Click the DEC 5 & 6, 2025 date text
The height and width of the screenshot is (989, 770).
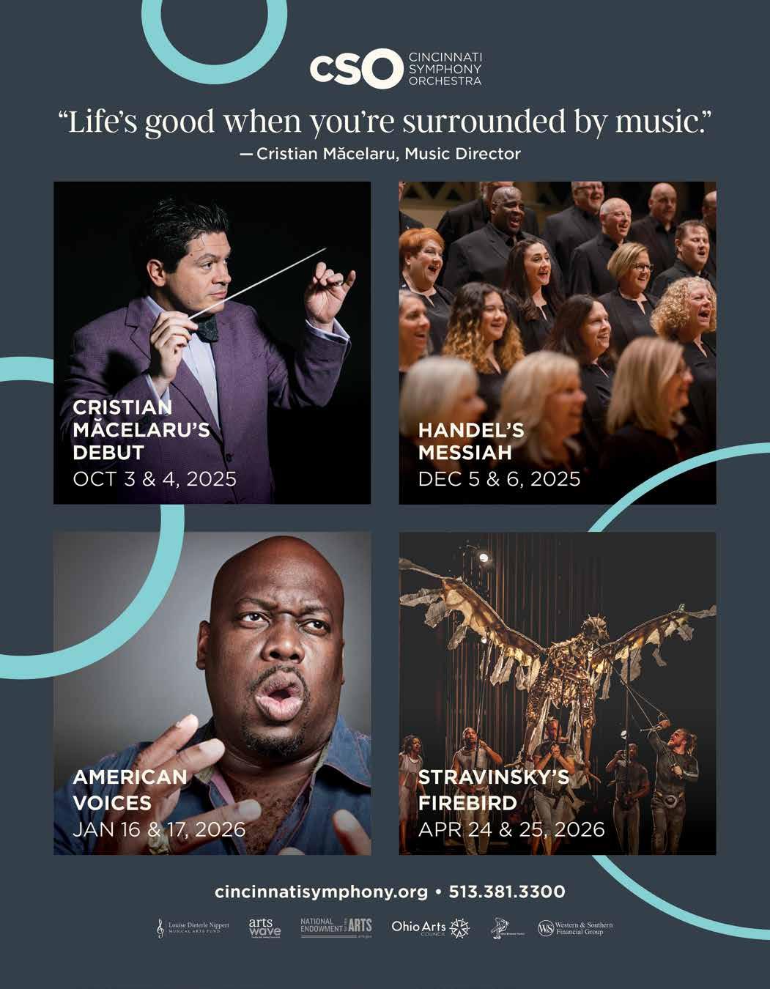[499, 479]
